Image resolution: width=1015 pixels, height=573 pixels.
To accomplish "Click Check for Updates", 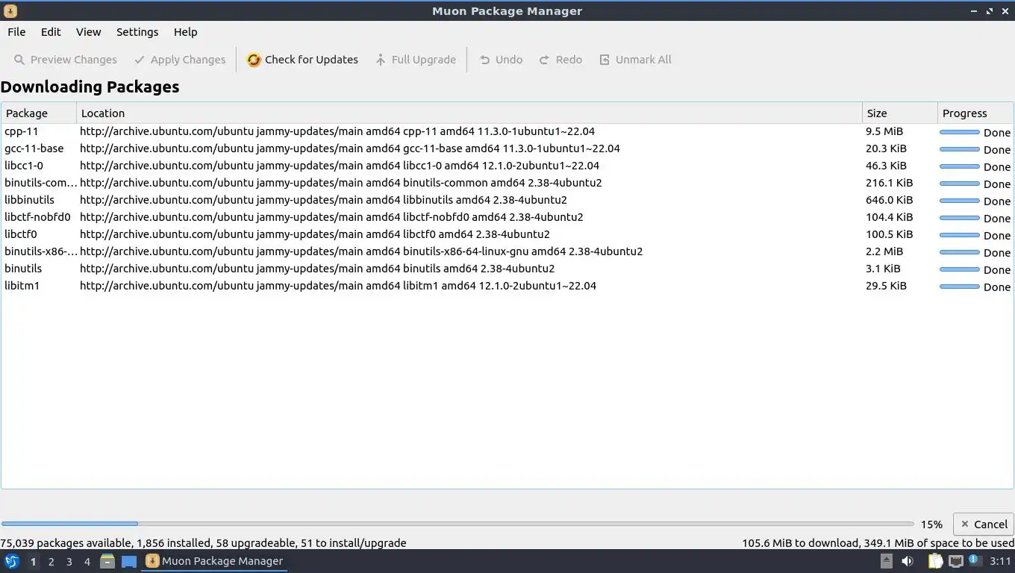I will 302,60.
